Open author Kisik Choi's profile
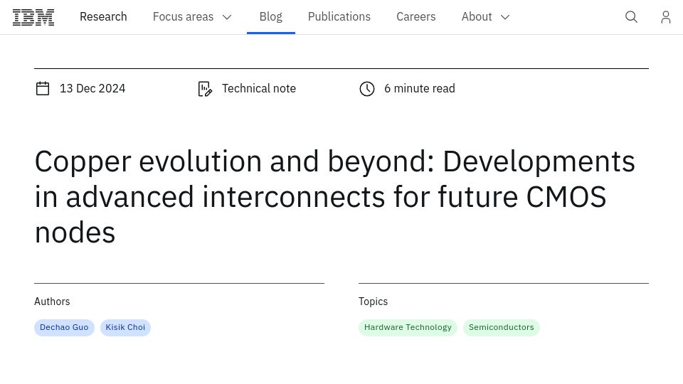This screenshot has height=384, width=683. [125, 327]
